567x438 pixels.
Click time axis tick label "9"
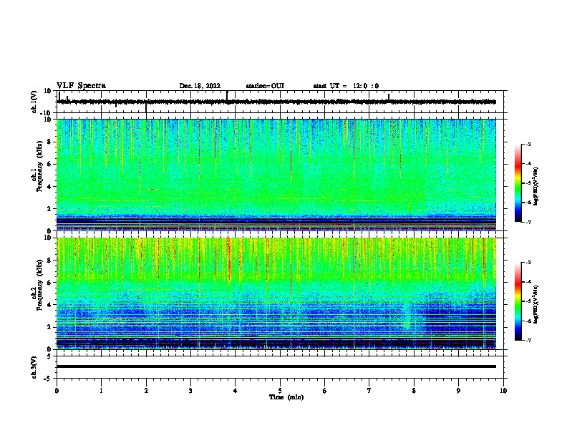click(x=458, y=391)
